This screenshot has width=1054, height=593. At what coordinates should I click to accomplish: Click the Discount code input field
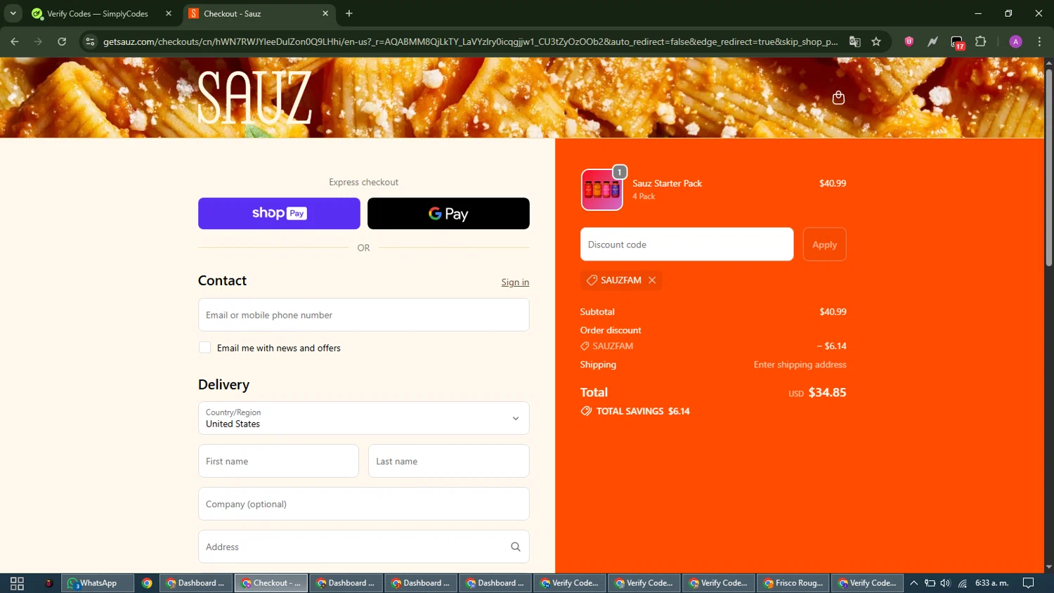click(x=687, y=245)
